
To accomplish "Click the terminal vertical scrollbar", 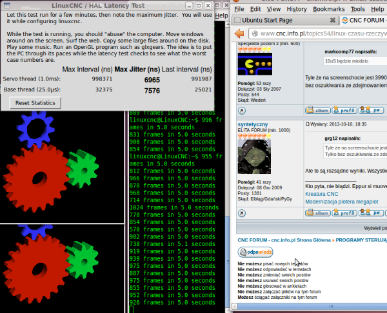I will coord(228,261).
